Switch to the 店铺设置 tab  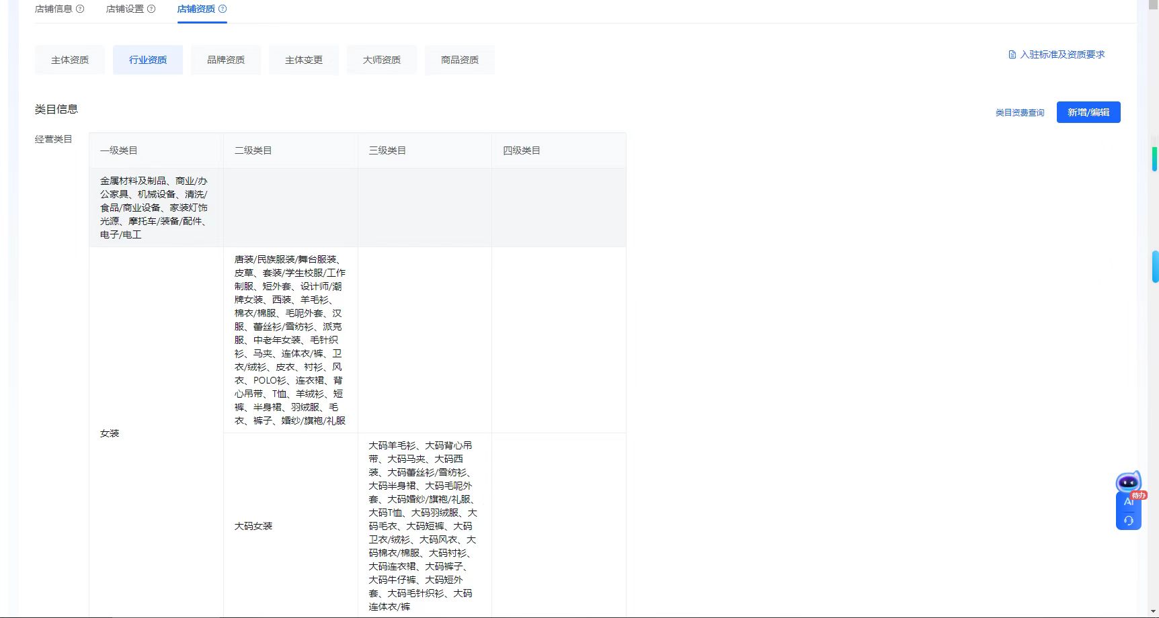(x=125, y=9)
